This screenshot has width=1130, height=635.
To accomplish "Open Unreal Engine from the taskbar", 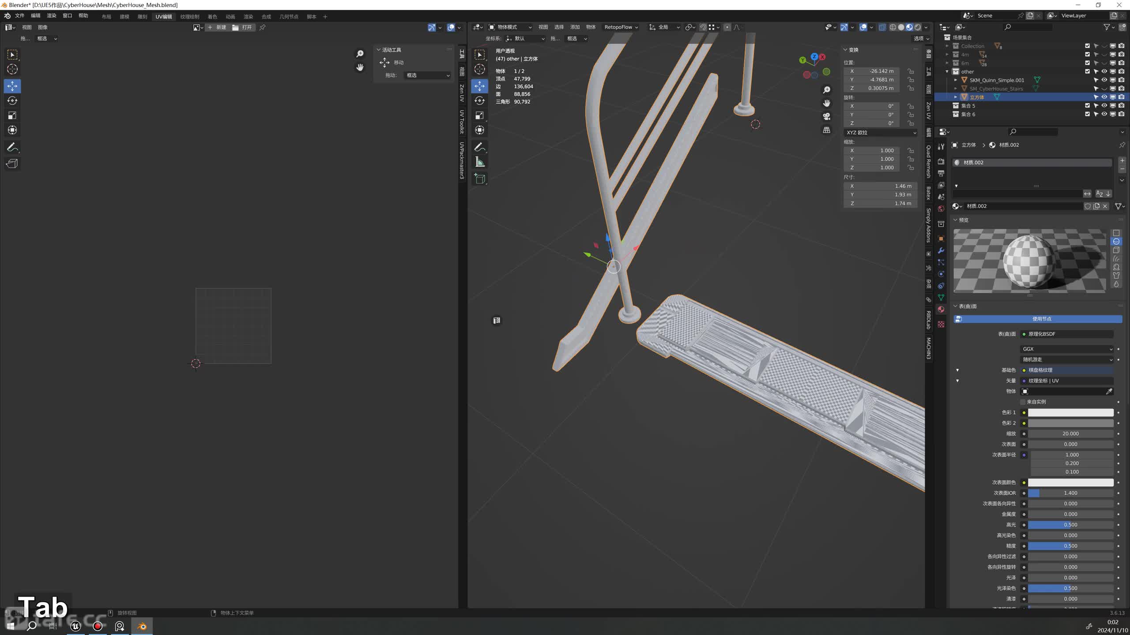I will pos(75,626).
